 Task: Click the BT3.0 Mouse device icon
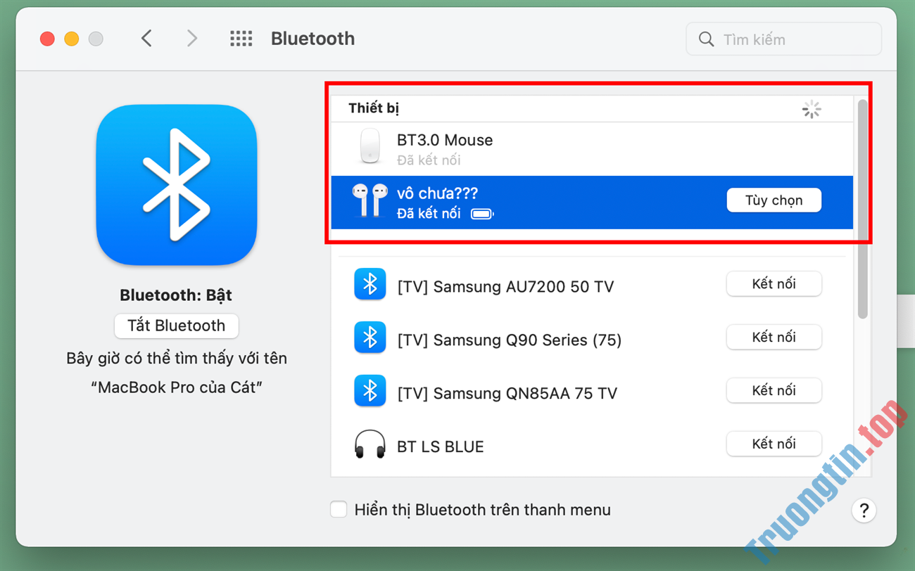[x=370, y=146]
